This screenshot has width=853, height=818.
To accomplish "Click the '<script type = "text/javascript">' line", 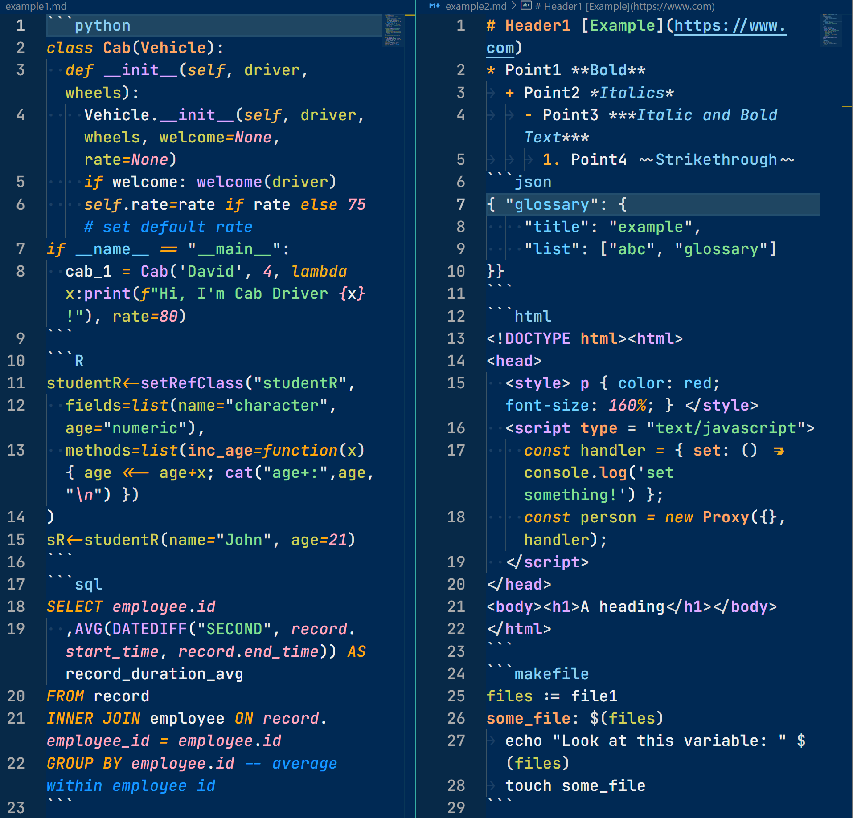I will tap(660, 428).
